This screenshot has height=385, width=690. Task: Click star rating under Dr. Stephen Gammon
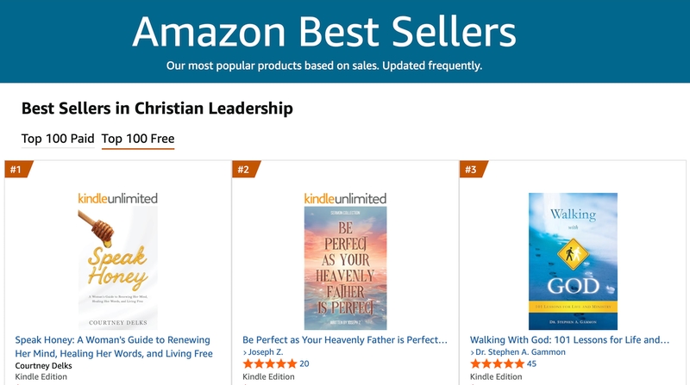click(x=497, y=364)
